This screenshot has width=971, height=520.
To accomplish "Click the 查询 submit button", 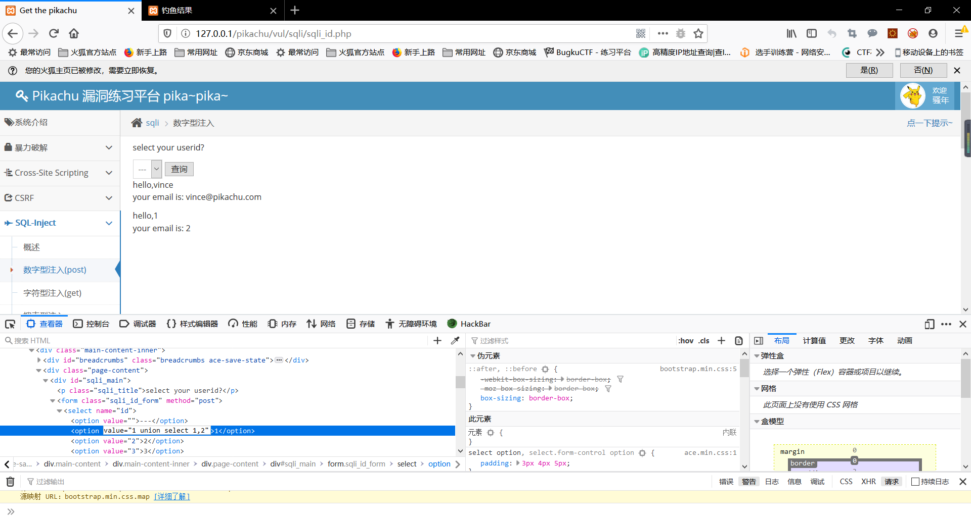I will (x=179, y=169).
